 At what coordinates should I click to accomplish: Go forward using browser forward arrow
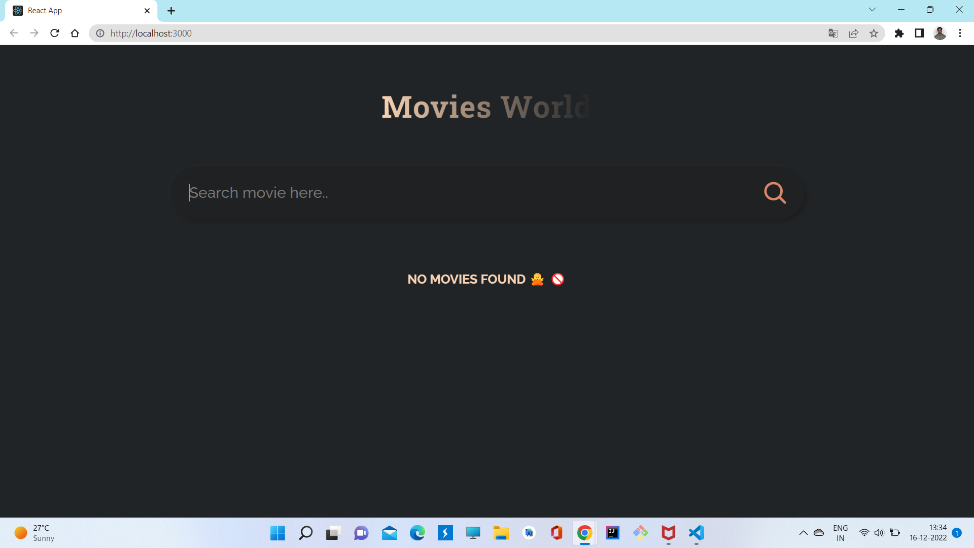coord(34,33)
